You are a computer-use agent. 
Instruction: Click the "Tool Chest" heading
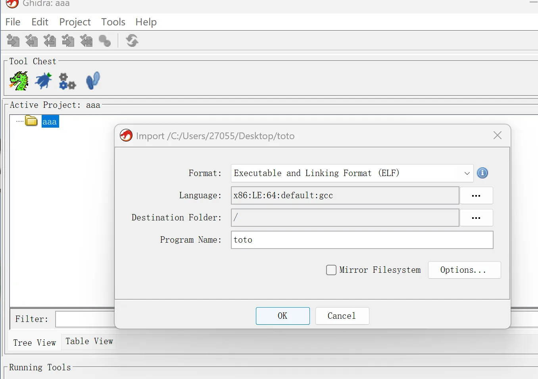[33, 61]
